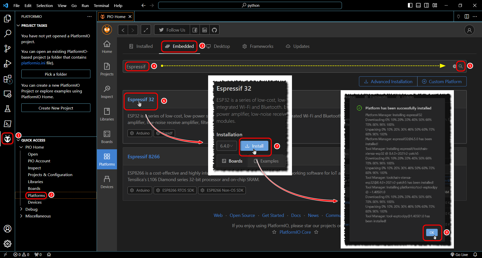Toggle the primary side bar layout

tap(410, 5)
